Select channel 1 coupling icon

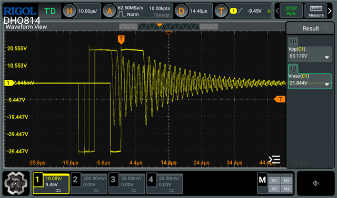pyautogui.click(x=58, y=191)
